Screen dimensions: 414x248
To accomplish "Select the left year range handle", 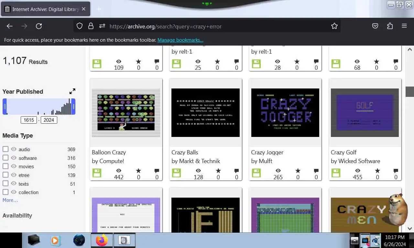I will [x=5, y=107].
